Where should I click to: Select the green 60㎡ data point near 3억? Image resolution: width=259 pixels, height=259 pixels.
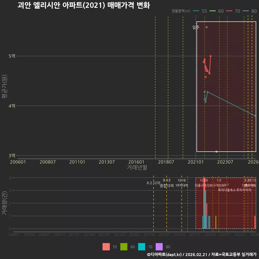[216, 152]
